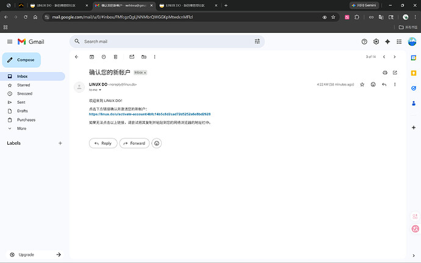The width and height of the screenshot is (421, 263).
Task: Add emoji reaction next to star
Action: 373,85
